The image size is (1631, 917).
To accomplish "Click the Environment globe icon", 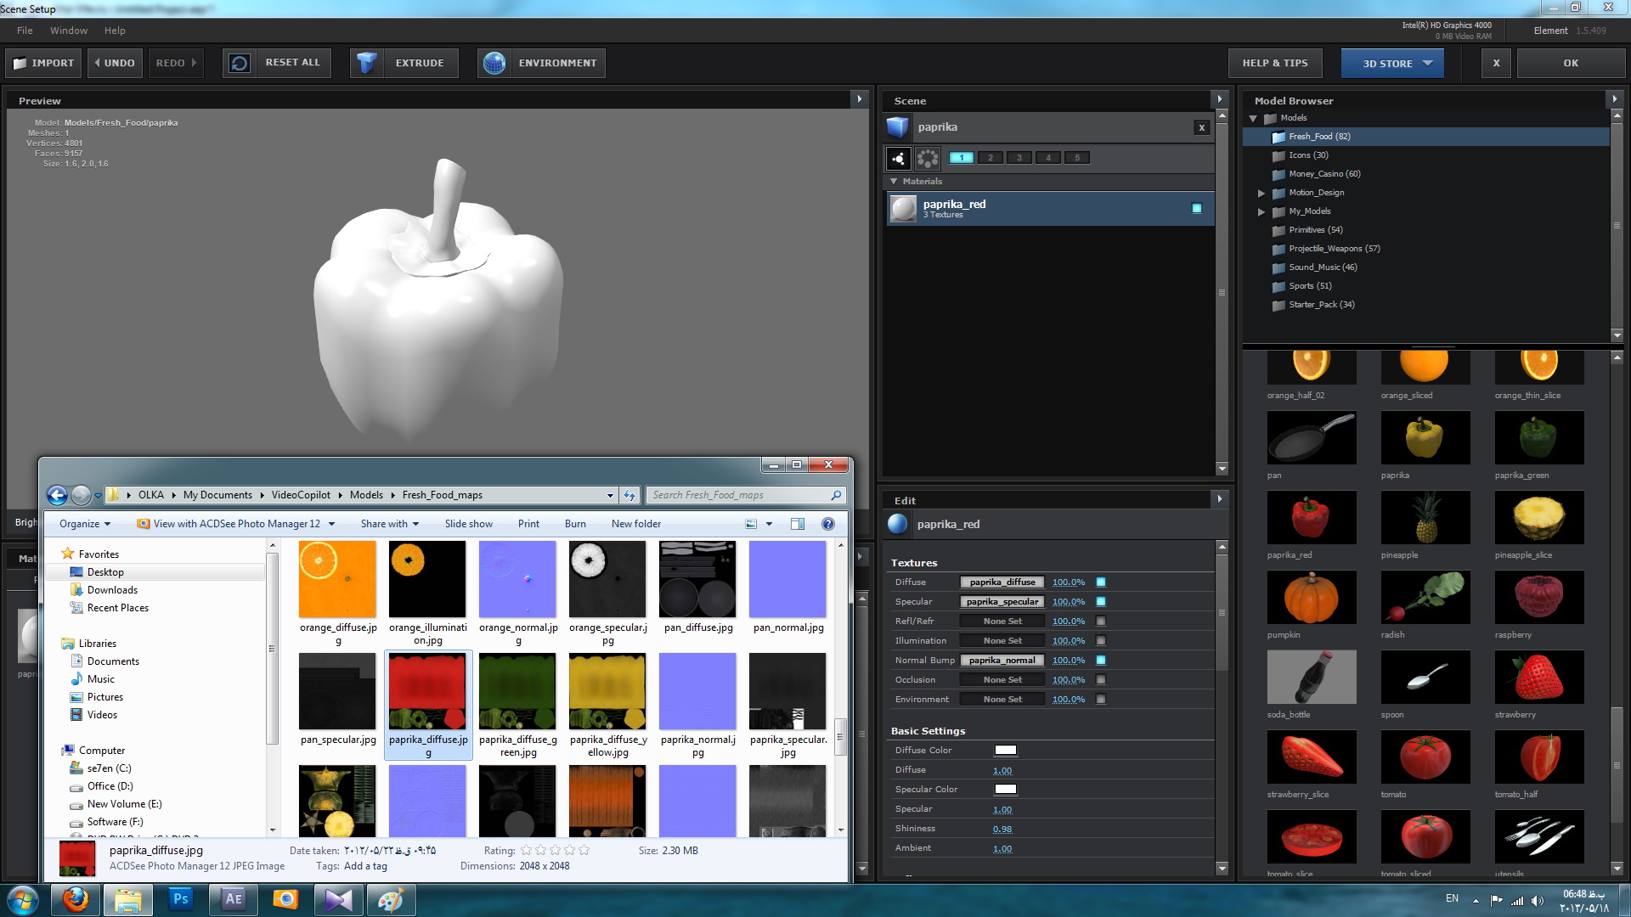I will [494, 63].
